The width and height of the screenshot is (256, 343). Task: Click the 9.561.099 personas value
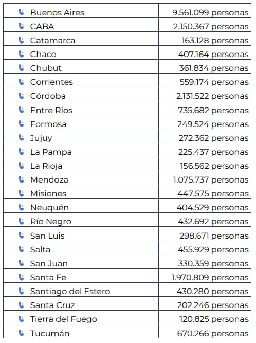tap(210, 12)
